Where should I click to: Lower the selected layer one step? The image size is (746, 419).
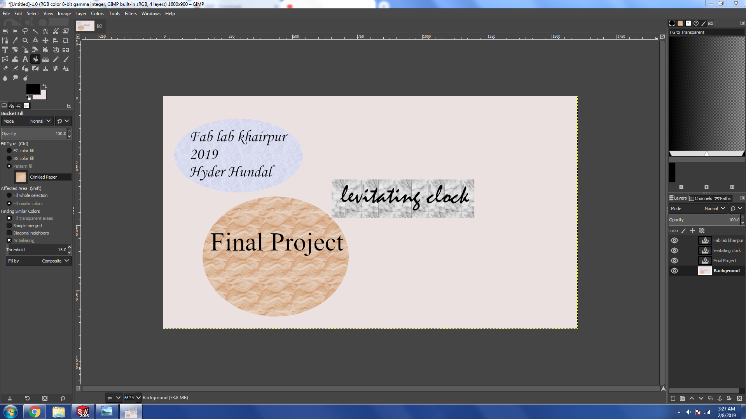pyautogui.click(x=701, y=398)
